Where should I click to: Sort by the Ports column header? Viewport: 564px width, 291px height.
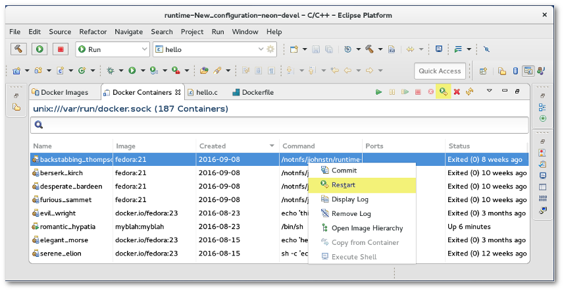click(403, 146)
